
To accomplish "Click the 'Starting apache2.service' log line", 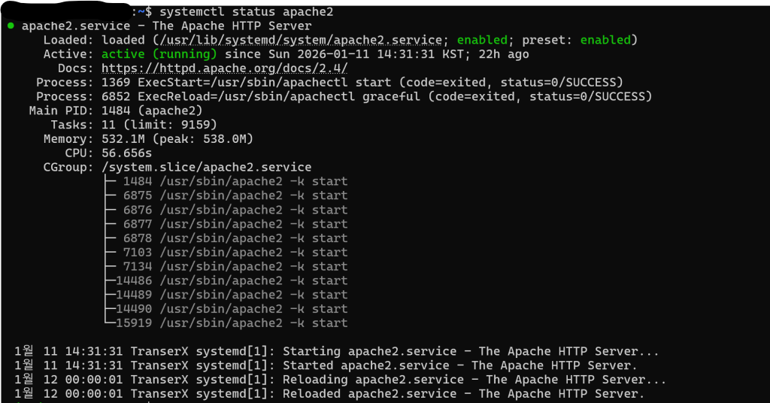I will 337,351.
